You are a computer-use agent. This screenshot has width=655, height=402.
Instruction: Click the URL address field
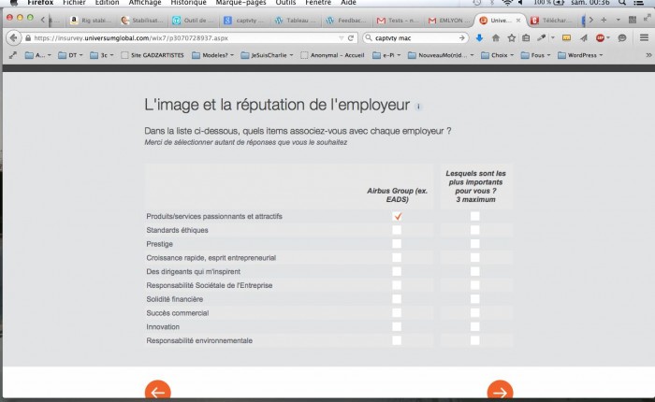[x=183, y=38]
